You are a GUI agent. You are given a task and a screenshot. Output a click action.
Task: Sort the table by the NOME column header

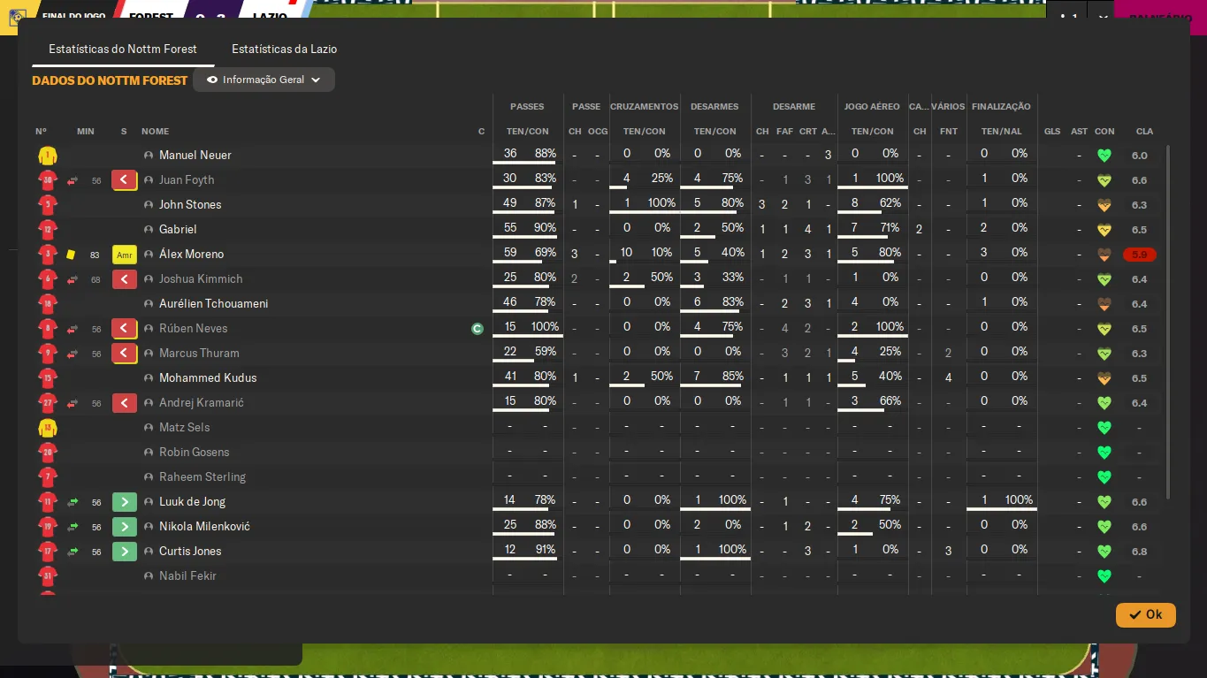tap(155, 132)
